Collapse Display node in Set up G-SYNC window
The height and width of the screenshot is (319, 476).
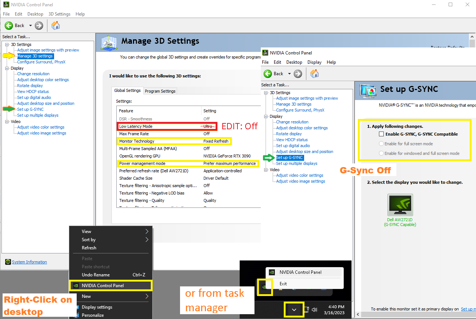pyautogui.click(x=266, y=116)
